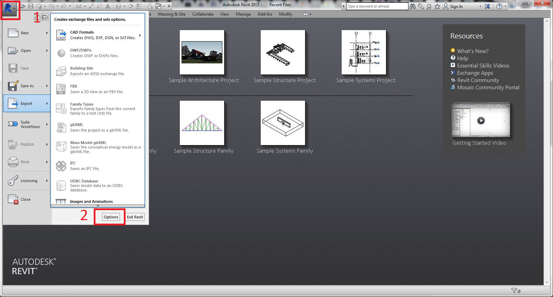Open the Default 3D View house icon
Image resolution: width=553 pixels, height=297 pixels.
(119, 6)
